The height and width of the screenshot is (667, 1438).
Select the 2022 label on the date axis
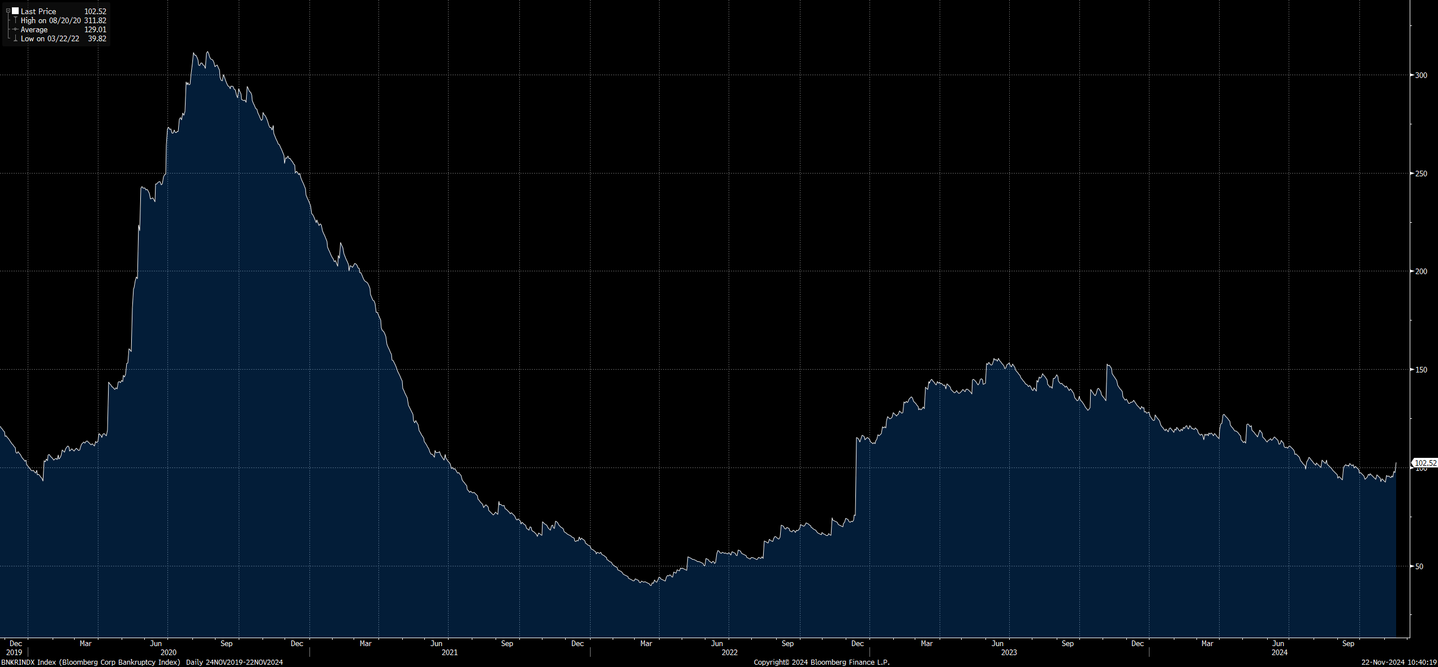point(730,652)
